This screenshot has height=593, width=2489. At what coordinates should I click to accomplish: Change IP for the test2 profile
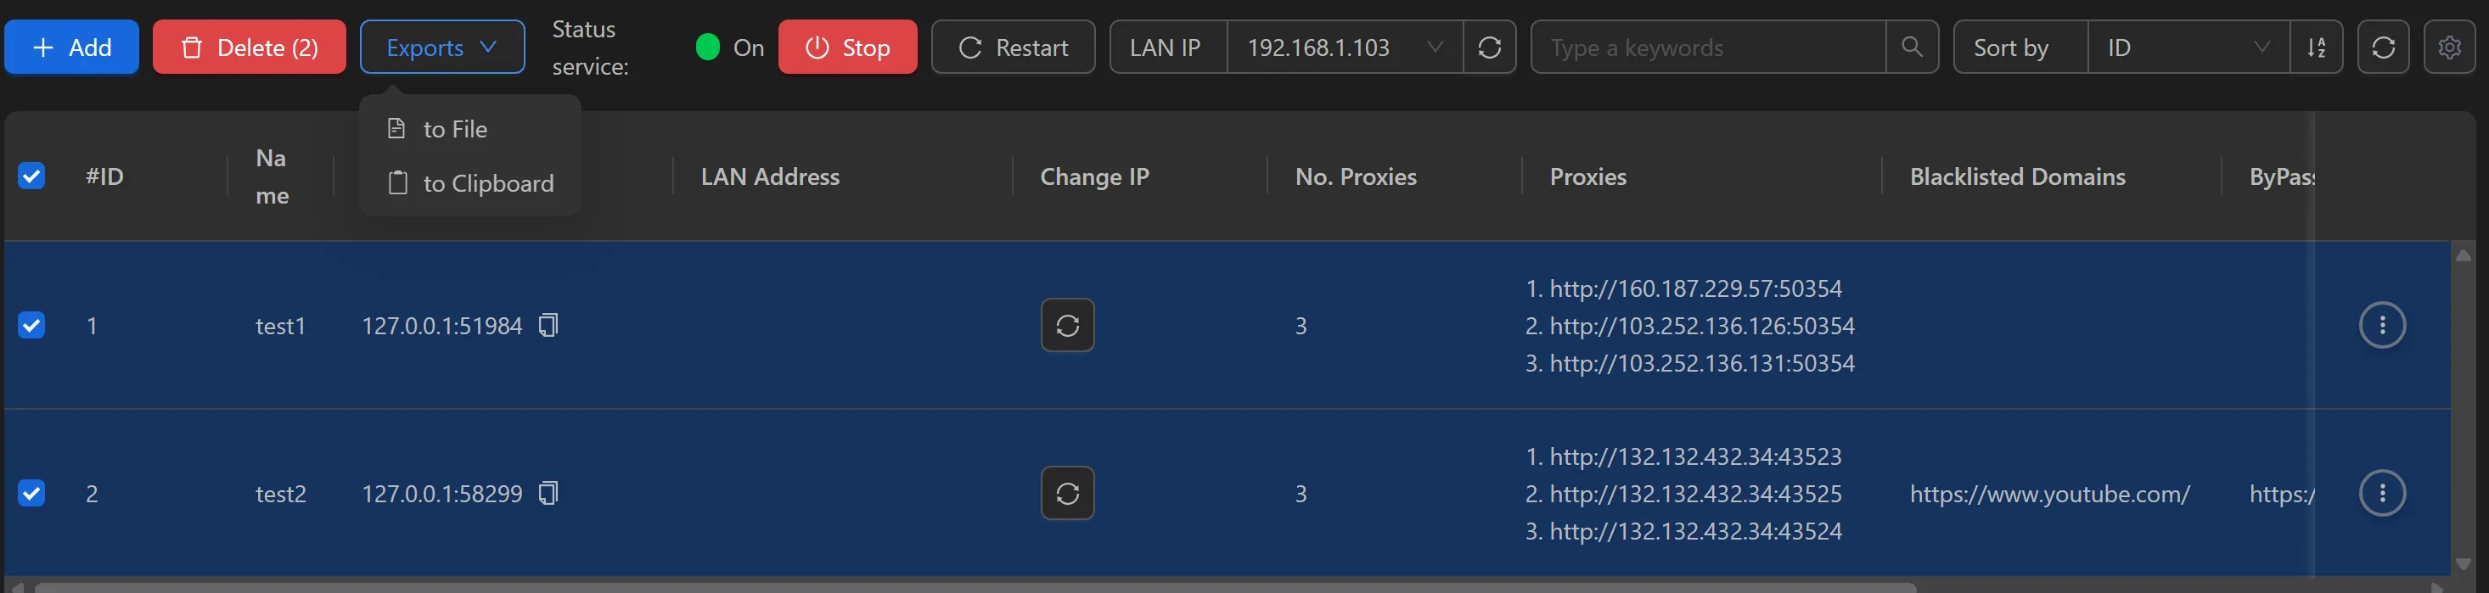pyautogui.click(x=1067, y=493)
